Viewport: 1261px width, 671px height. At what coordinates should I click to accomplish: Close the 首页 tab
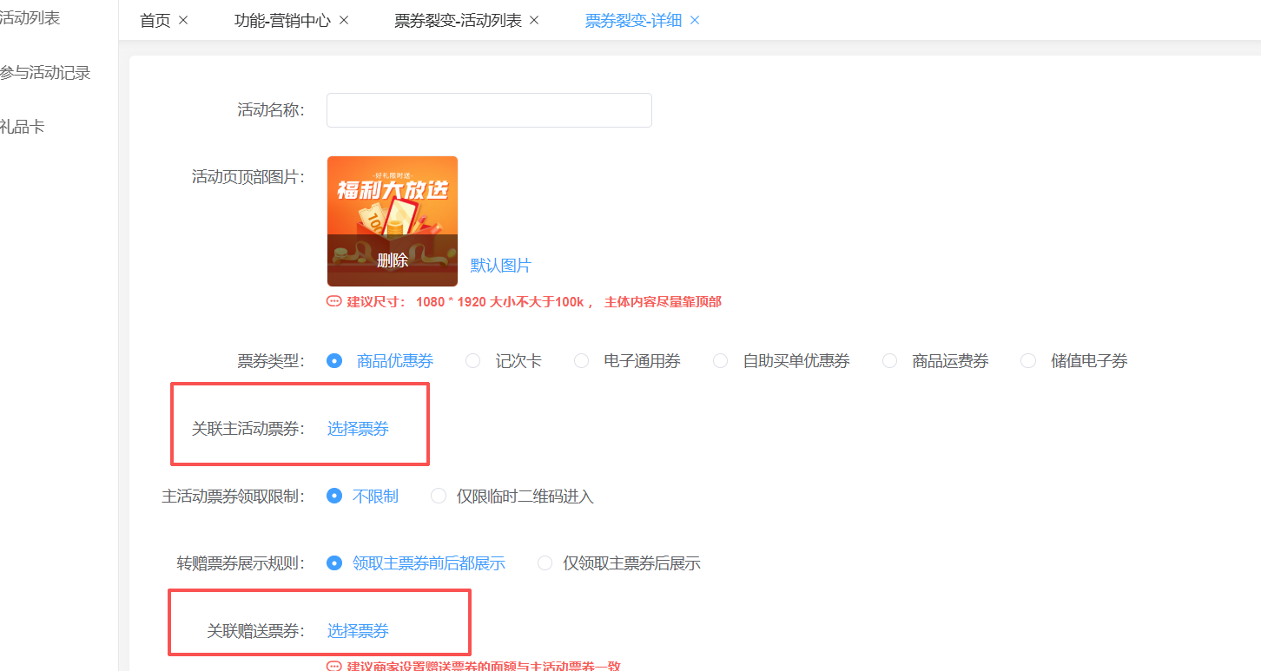[x=183, y=21]
